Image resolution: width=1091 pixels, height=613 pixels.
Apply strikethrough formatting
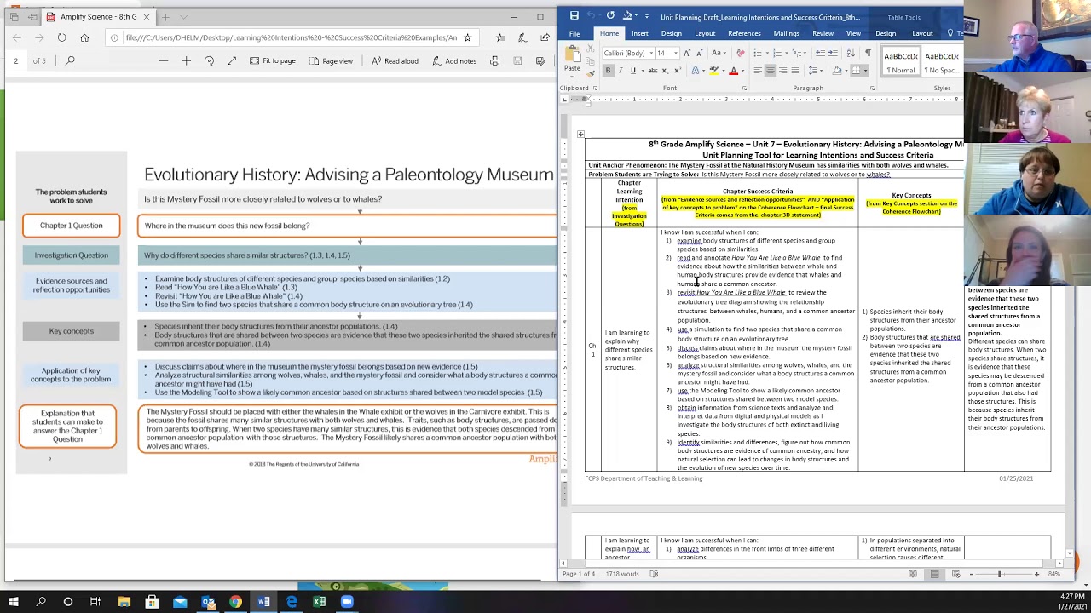tap(653, 71)
